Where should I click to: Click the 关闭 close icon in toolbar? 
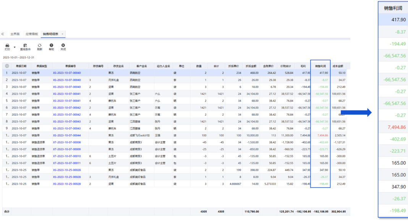tap(63, 45)
